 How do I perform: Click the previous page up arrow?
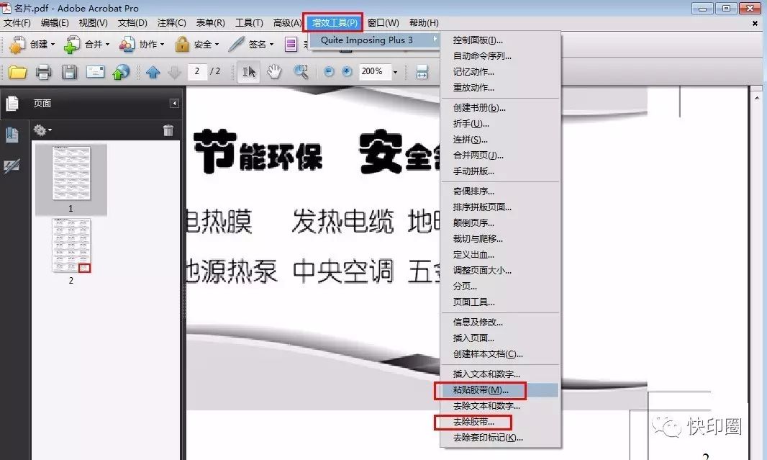[153, 71]
